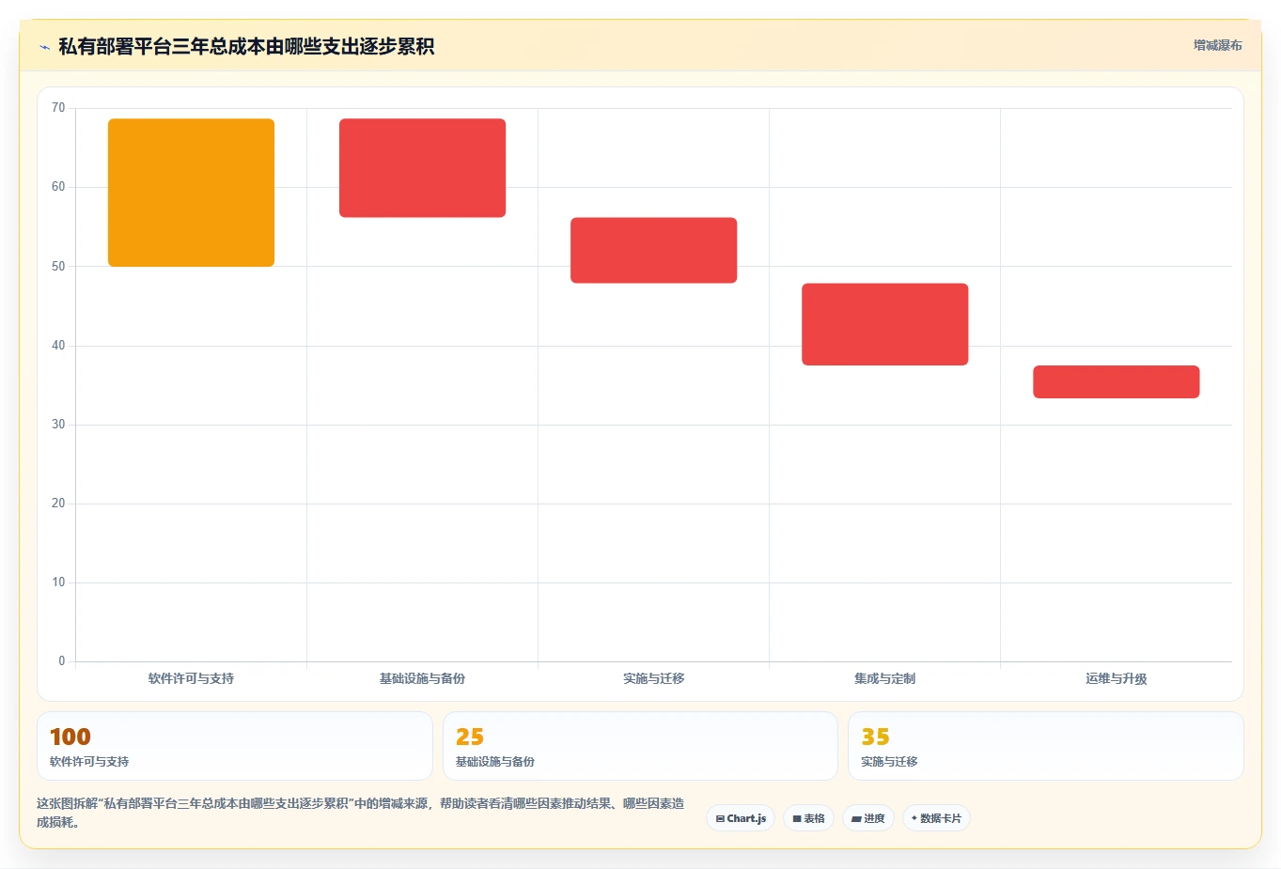The width and height of the screenshot is (1281, 869).
Task: Click the lightning icon beside the chart title
Action: [44, 47]
